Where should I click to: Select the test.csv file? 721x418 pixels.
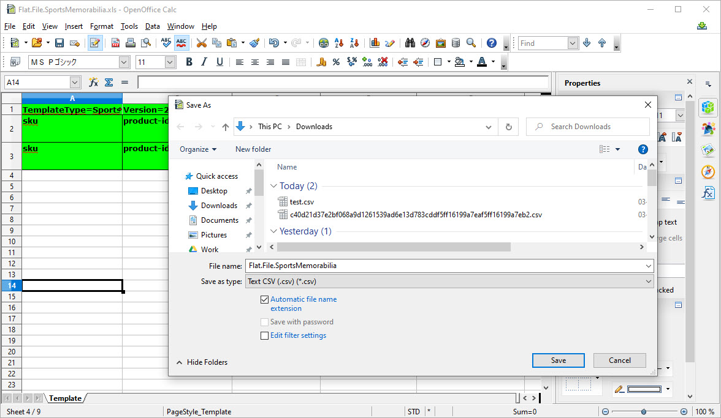(302, 202)
